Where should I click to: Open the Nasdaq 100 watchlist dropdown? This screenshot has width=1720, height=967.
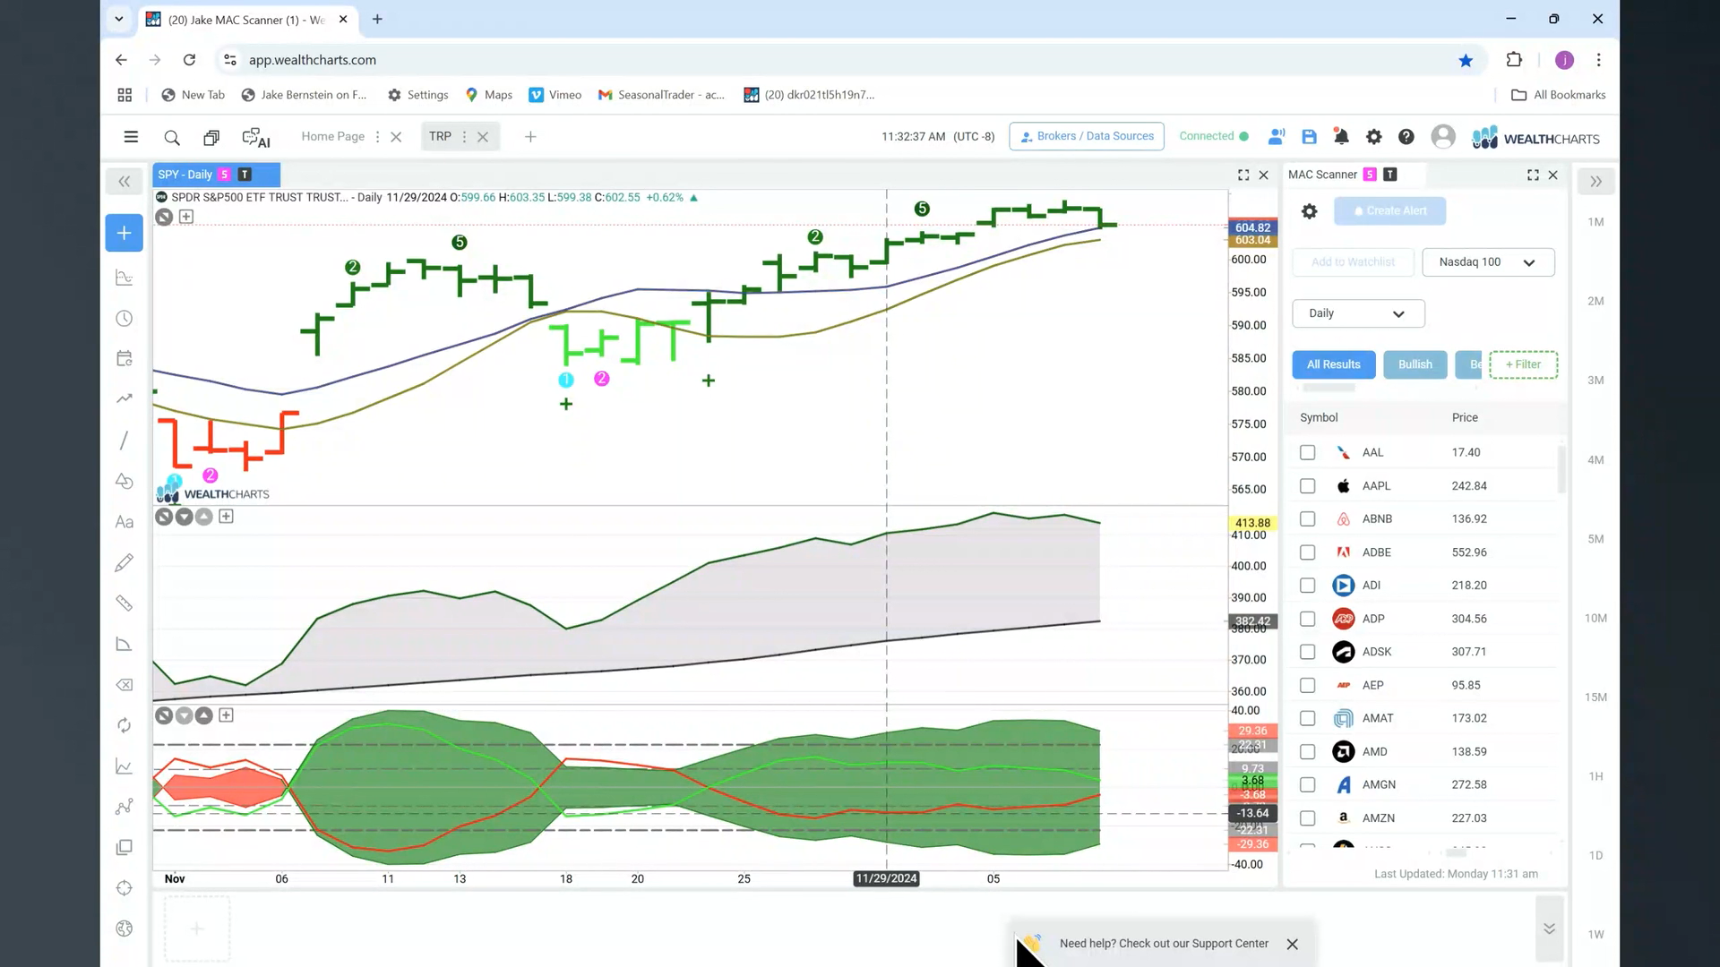[x=1488, y=262]
